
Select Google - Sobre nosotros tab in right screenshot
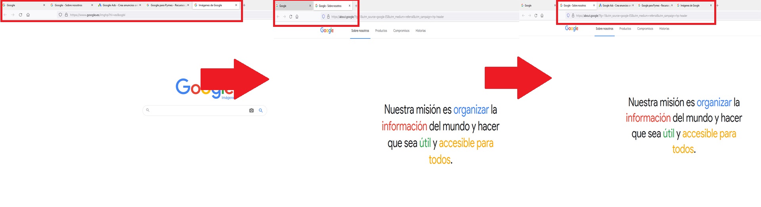click(577, 6)
